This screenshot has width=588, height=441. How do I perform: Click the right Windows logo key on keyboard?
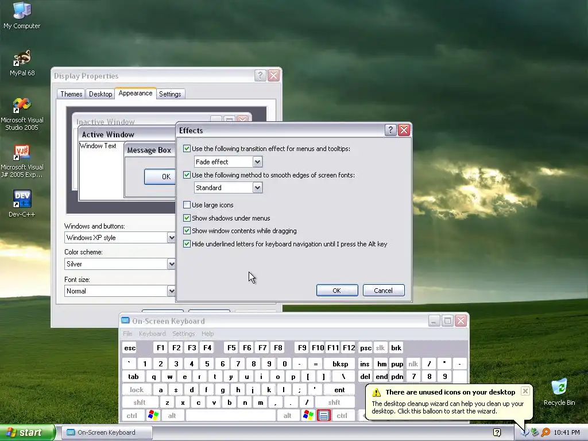(x=308, y=415)
